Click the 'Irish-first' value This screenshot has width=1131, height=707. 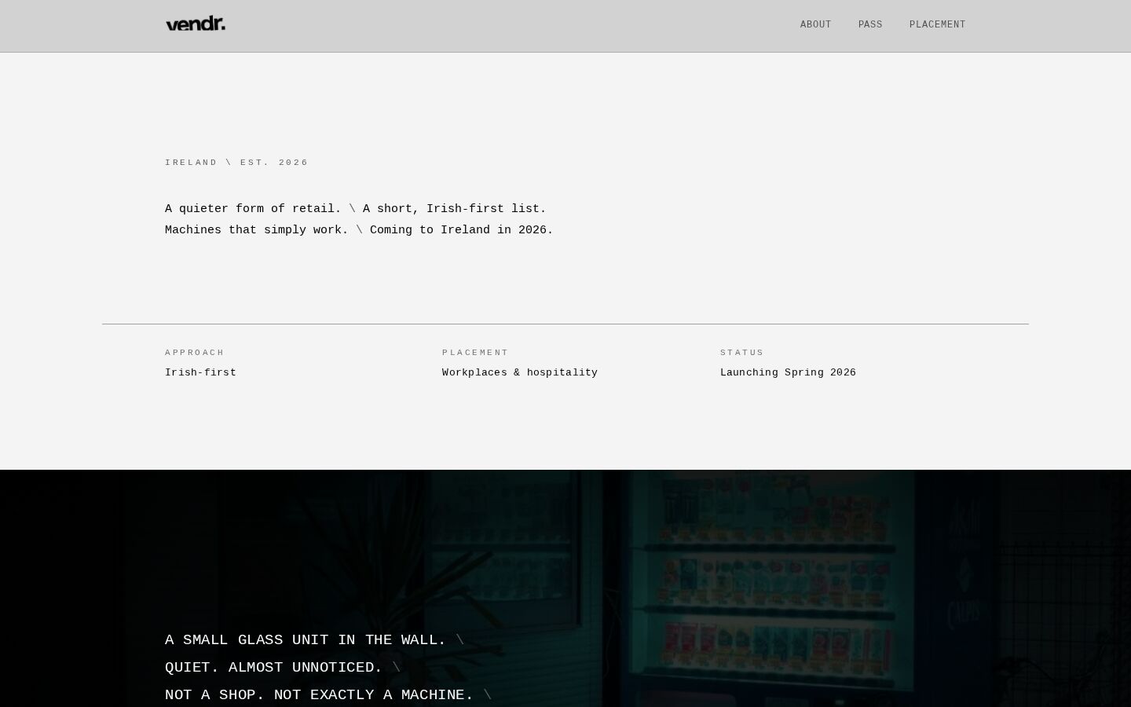[x=200, y=372]
